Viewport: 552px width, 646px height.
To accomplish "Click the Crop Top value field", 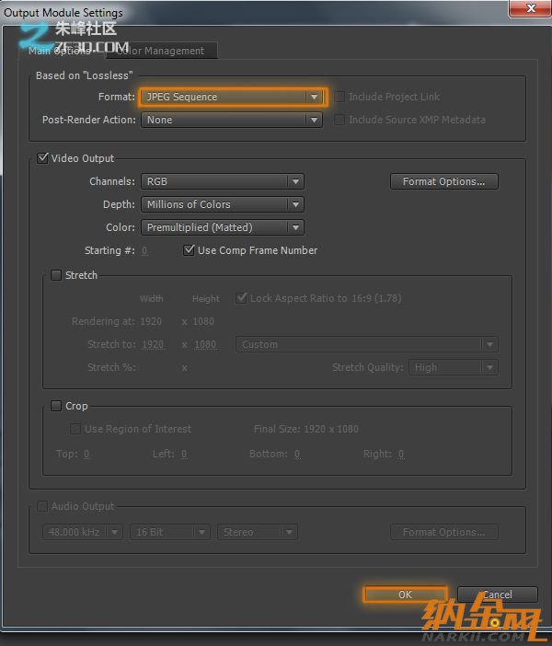I will click(x=86, y=454).
